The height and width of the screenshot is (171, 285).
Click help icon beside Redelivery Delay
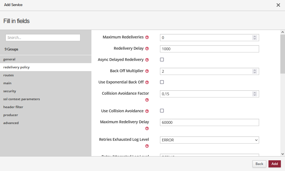click(147, 49)
